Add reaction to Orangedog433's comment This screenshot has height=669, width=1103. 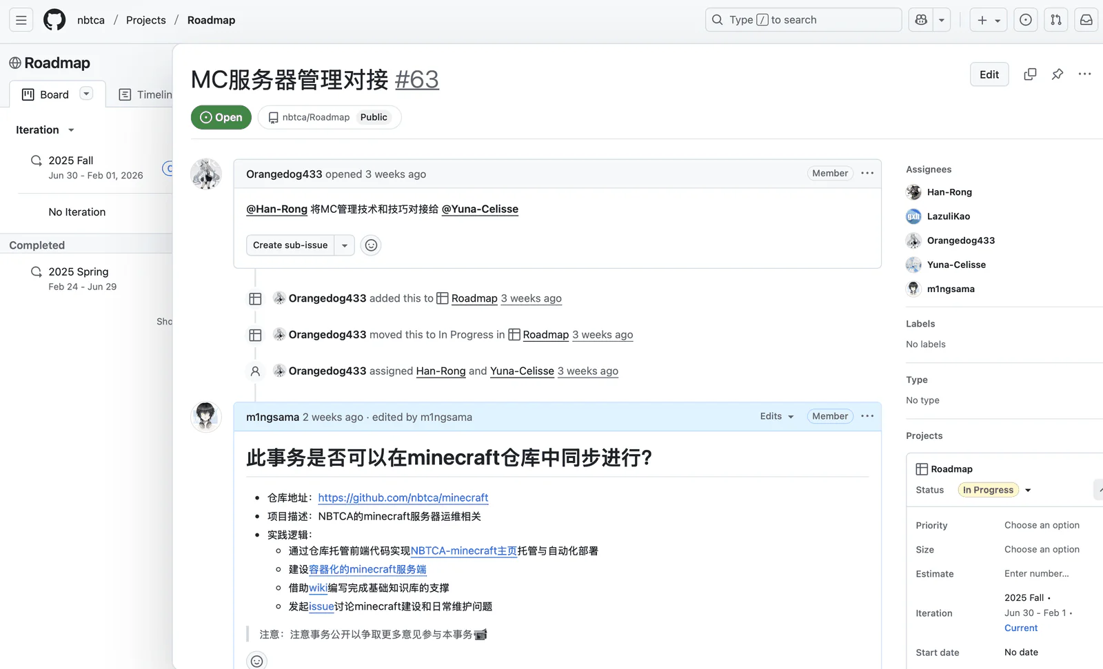tap(371, 245)
